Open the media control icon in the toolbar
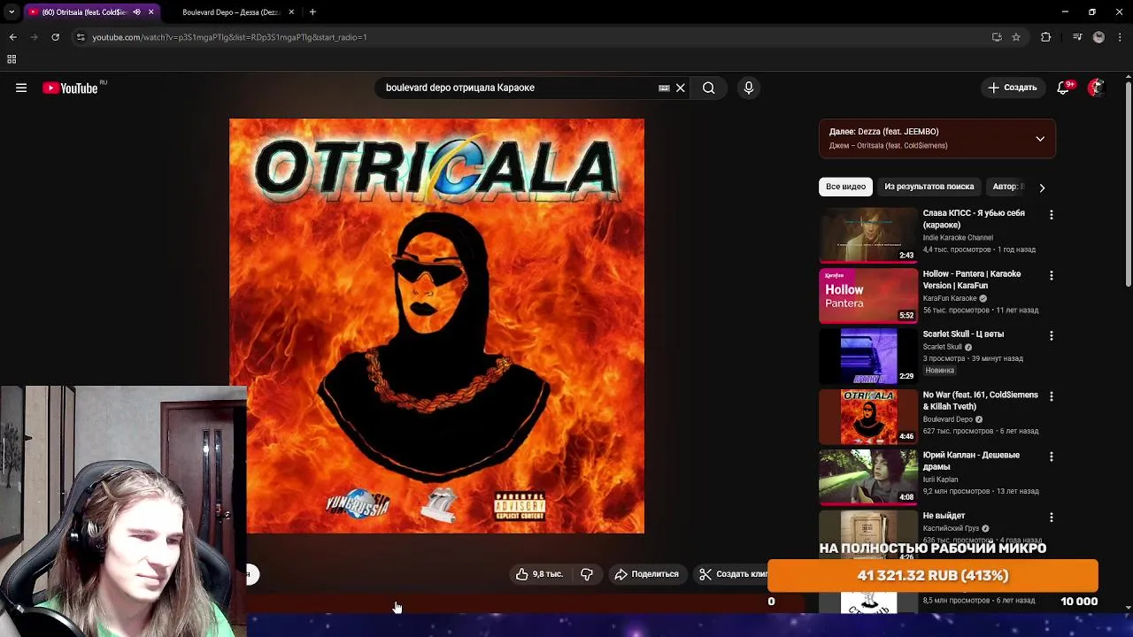 [1077, 37]
